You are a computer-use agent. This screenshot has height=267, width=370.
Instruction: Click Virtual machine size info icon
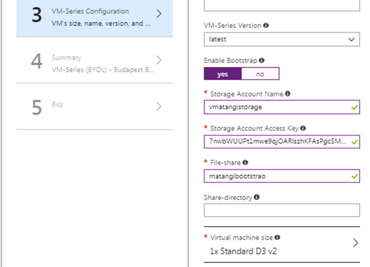(x=277, y=238)
